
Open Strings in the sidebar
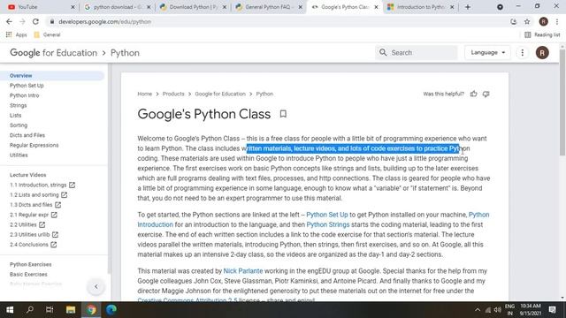pos(18,105)
